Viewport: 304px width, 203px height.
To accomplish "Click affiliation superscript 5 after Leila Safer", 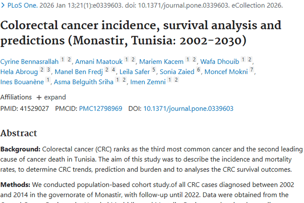I will [154, 70].
